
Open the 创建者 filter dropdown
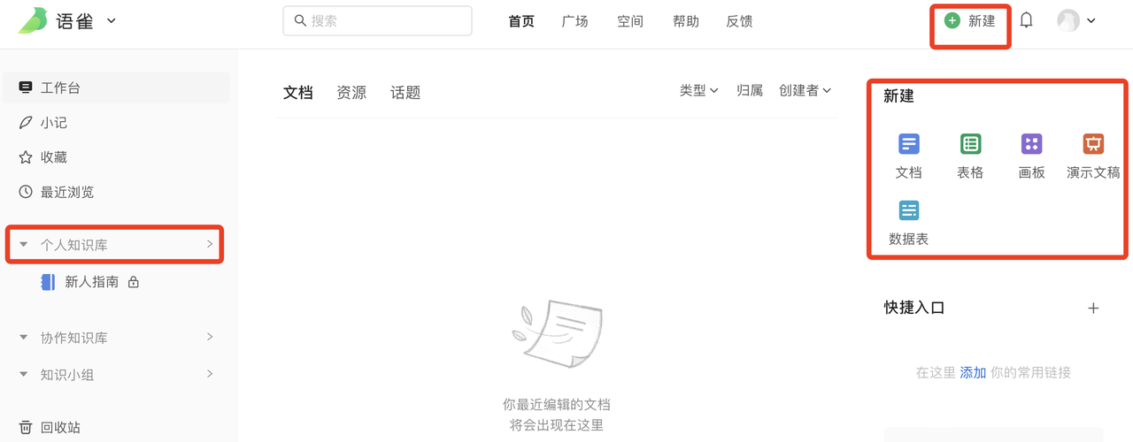point(805,90)
